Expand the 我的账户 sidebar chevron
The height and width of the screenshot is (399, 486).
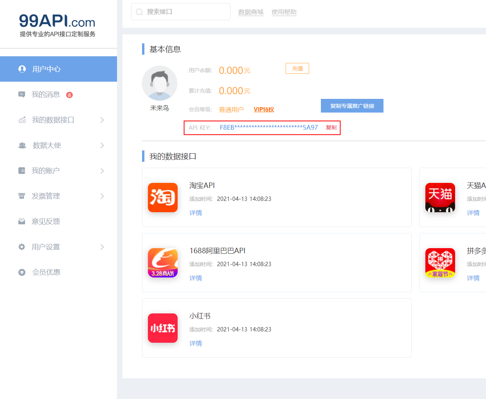point(102,171)
